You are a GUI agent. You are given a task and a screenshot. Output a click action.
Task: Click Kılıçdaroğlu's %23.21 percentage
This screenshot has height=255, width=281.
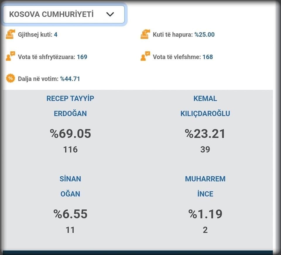pos(205,134)
